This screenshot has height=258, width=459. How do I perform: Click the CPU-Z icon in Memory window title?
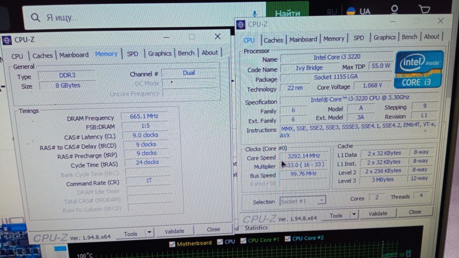click(x=7, y=40)
